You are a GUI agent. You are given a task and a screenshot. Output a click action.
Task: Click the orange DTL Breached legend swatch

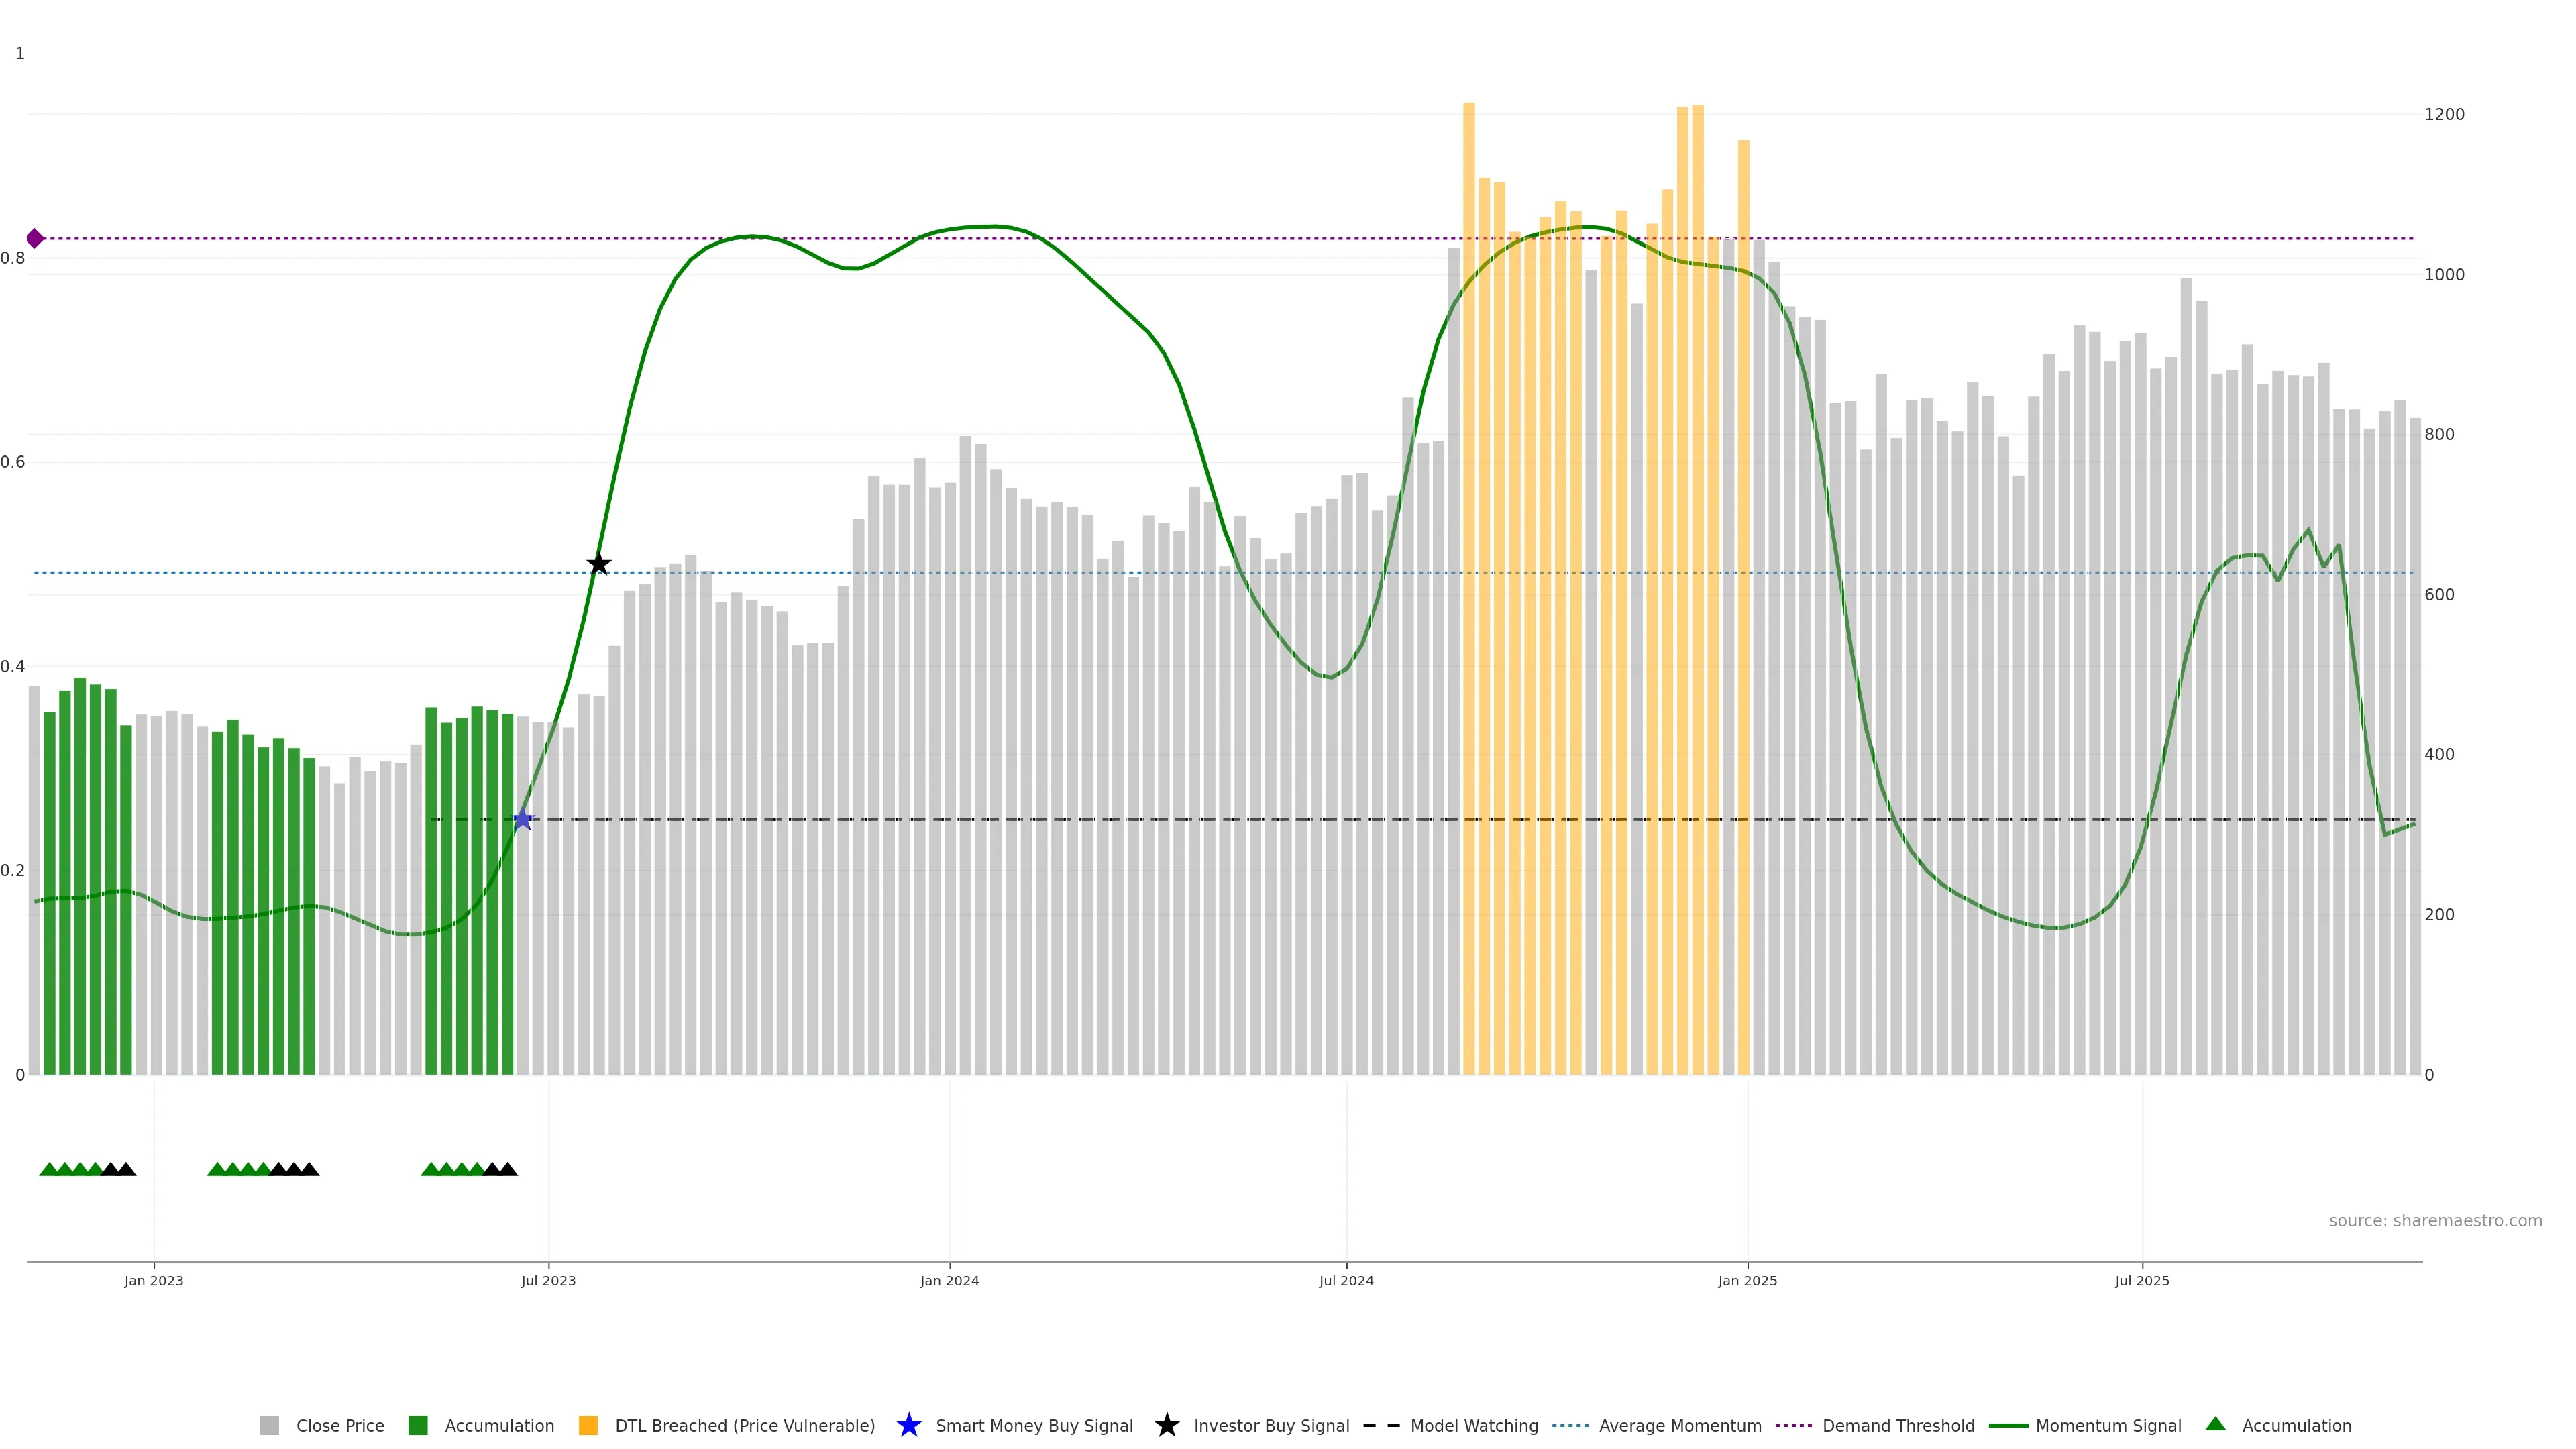point(588,1425)
